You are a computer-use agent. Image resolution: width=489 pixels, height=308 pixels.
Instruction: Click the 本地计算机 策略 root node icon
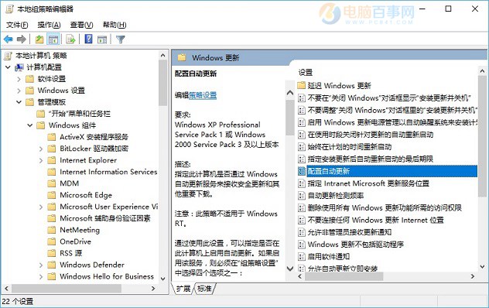click(x=9, y=56)
